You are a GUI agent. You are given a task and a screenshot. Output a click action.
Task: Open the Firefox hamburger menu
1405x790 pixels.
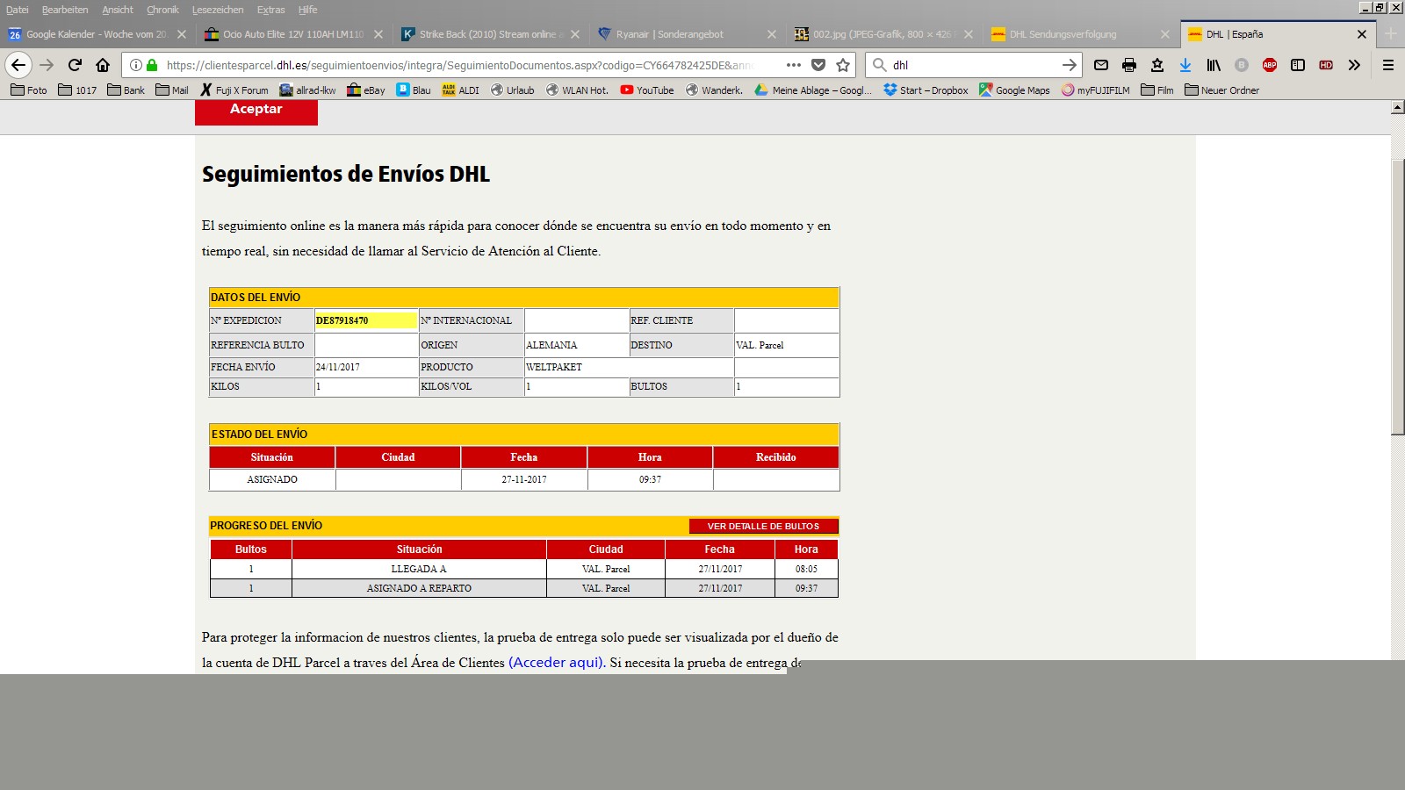point(1388,65)
